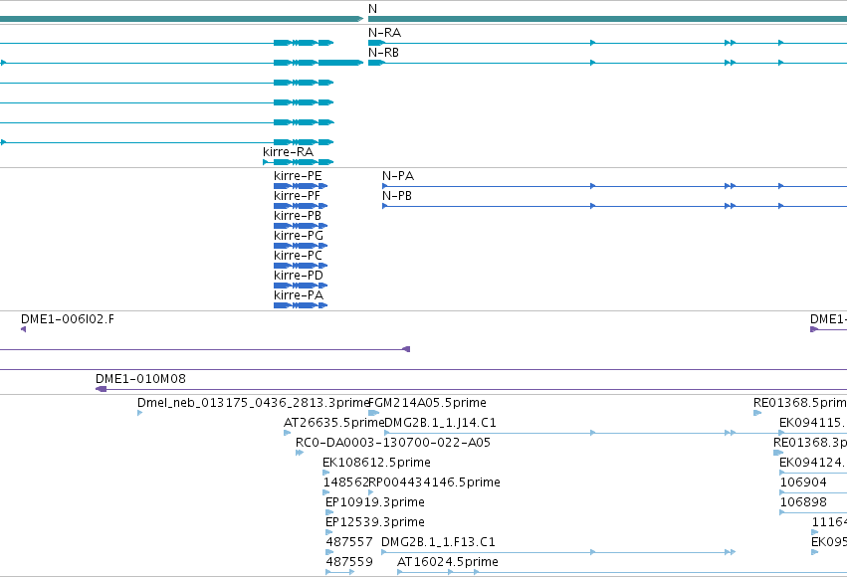Click the FGM214A05.5prime feature arrow glyph
Screen dimensions: 847x577
(x=374, y=413)
